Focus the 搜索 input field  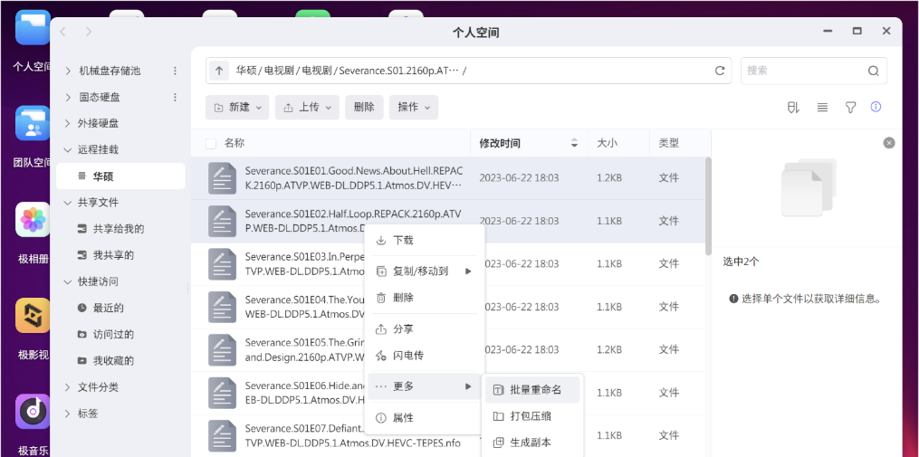coord(806,71)
